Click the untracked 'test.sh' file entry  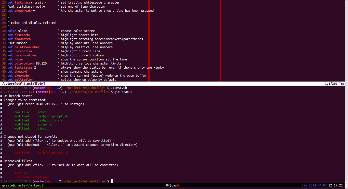point(21,173)
